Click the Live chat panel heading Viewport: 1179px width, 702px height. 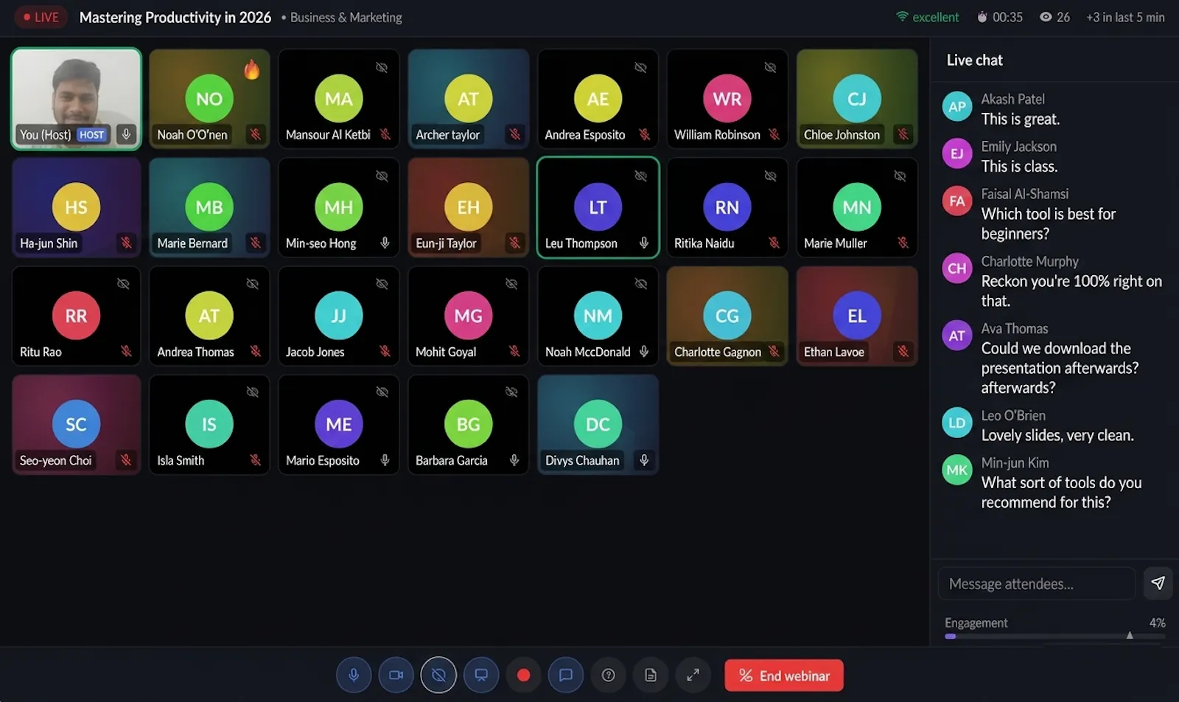coord(974,60)
